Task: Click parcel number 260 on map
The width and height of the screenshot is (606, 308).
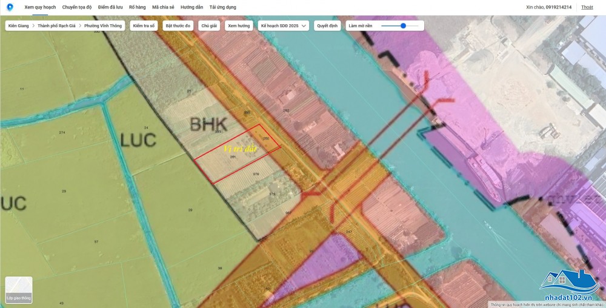Action: [x=266, y=138]
